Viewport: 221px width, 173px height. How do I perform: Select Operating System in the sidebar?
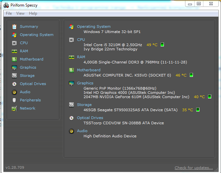coord(37,35)
